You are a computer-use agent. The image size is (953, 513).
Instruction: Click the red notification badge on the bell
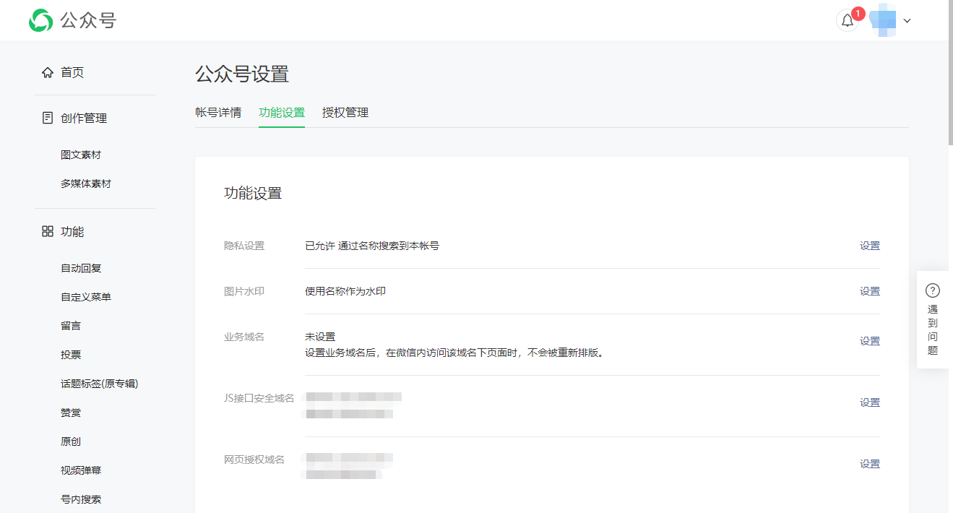point(857,12)
